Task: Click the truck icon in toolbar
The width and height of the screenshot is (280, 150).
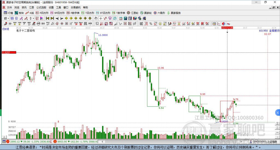Action: point(144,18)
